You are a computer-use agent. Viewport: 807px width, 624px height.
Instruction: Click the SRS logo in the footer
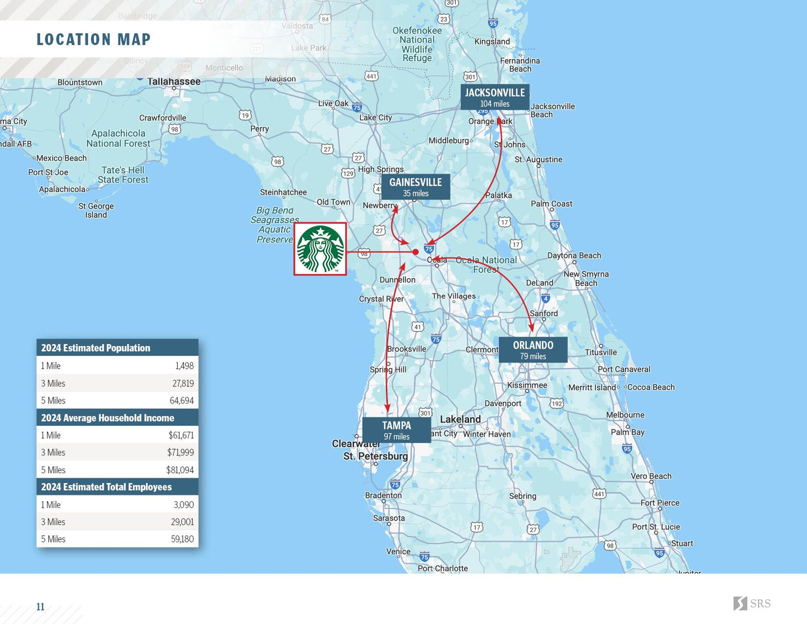click(x=752, y=603)
